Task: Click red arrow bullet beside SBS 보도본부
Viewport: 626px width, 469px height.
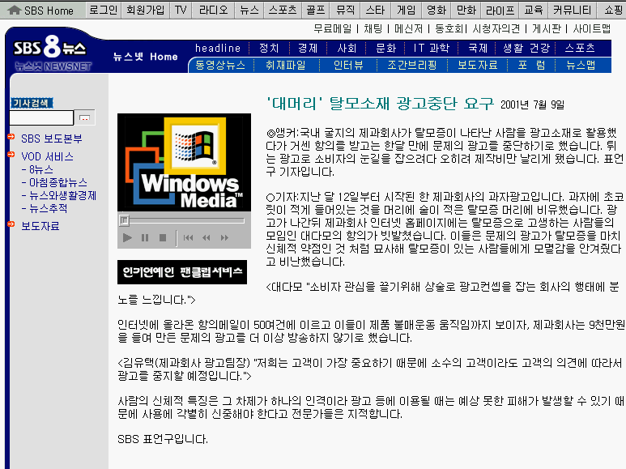Action: coord(11,137)
